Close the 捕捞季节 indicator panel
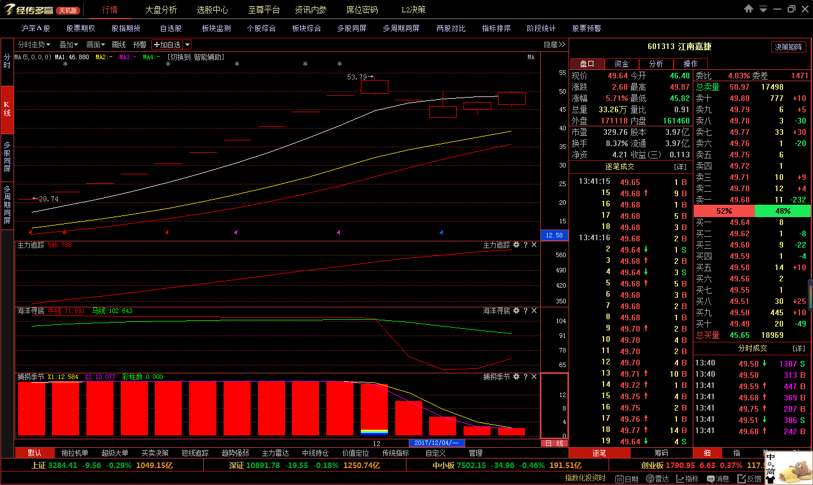 (534, 377)
